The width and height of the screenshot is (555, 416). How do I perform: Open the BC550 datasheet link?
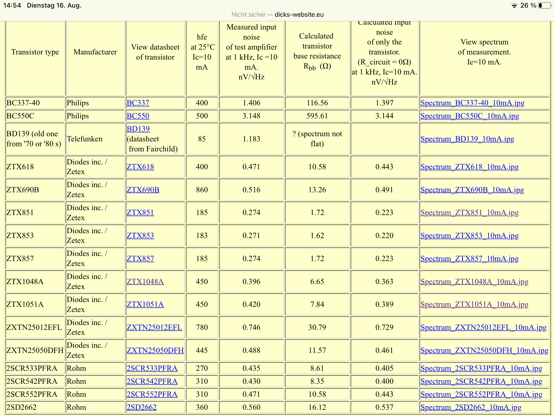click(138, 116)
